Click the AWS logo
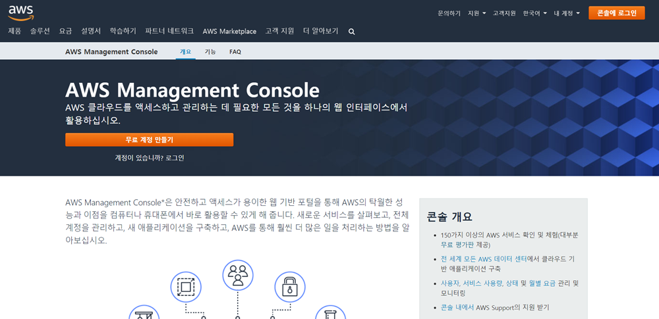Image resolution: width=659 pixels, height=319 pixels. [20, 12]
